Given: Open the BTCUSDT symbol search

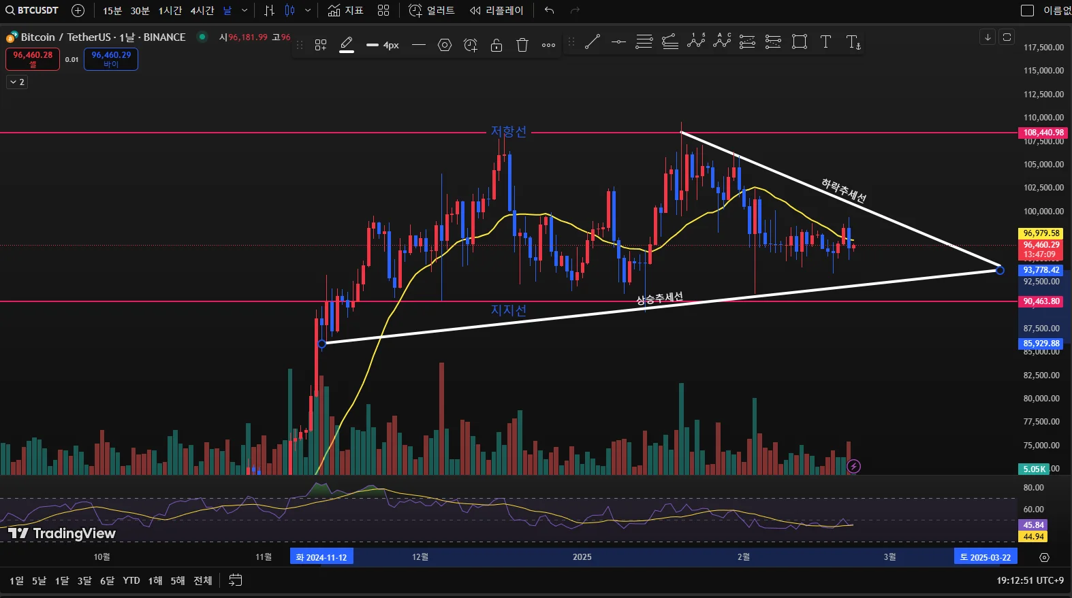Looking at the screenshot, I should click(x=32, y=10).
